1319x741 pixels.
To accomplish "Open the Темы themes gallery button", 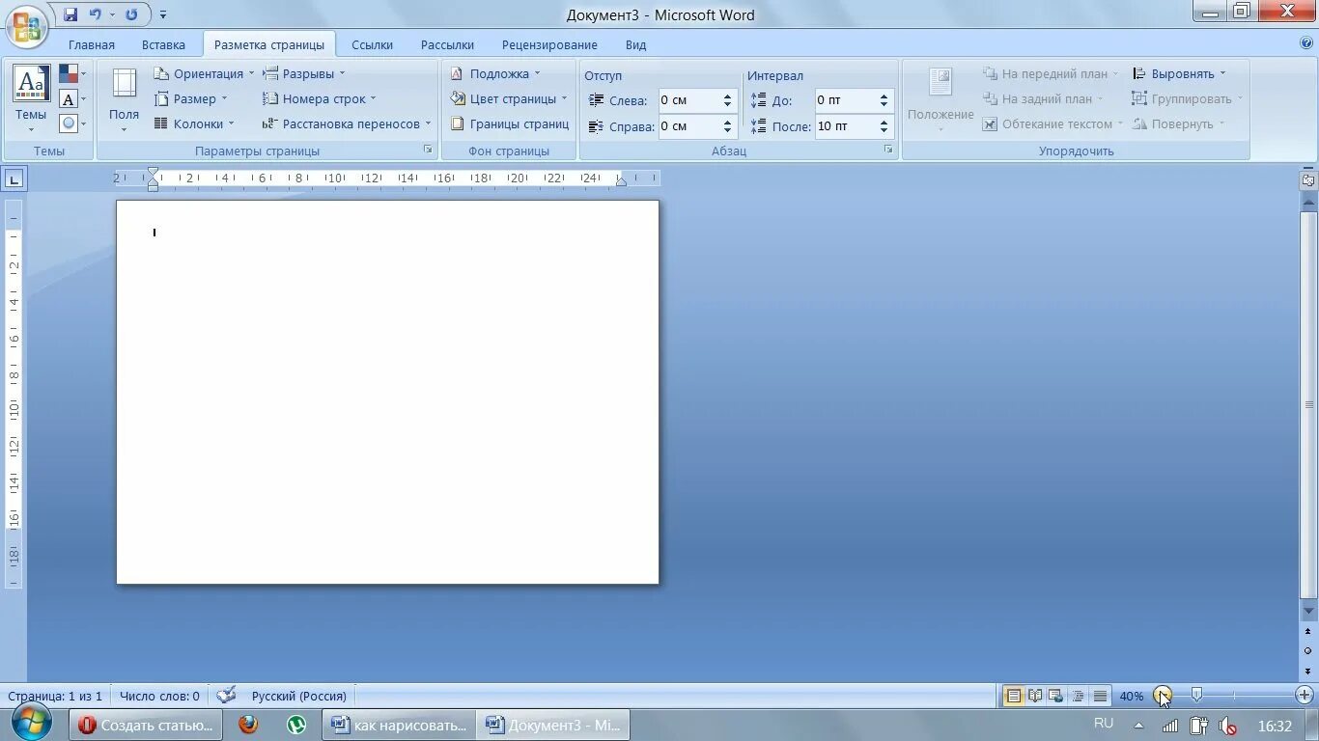I will [x=31, y=100].
